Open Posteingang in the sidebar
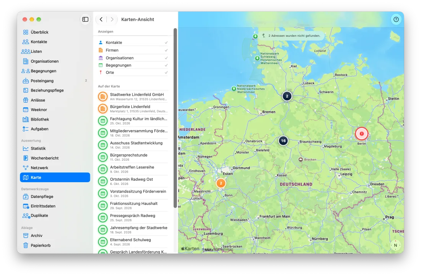This screenshot has height=276, width=421. click(x=55, y=80)
